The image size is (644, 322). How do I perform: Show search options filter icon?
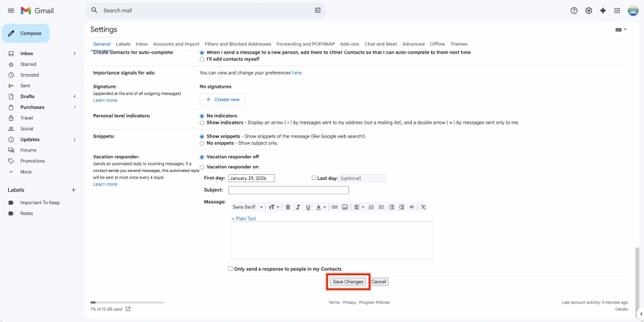318,10
